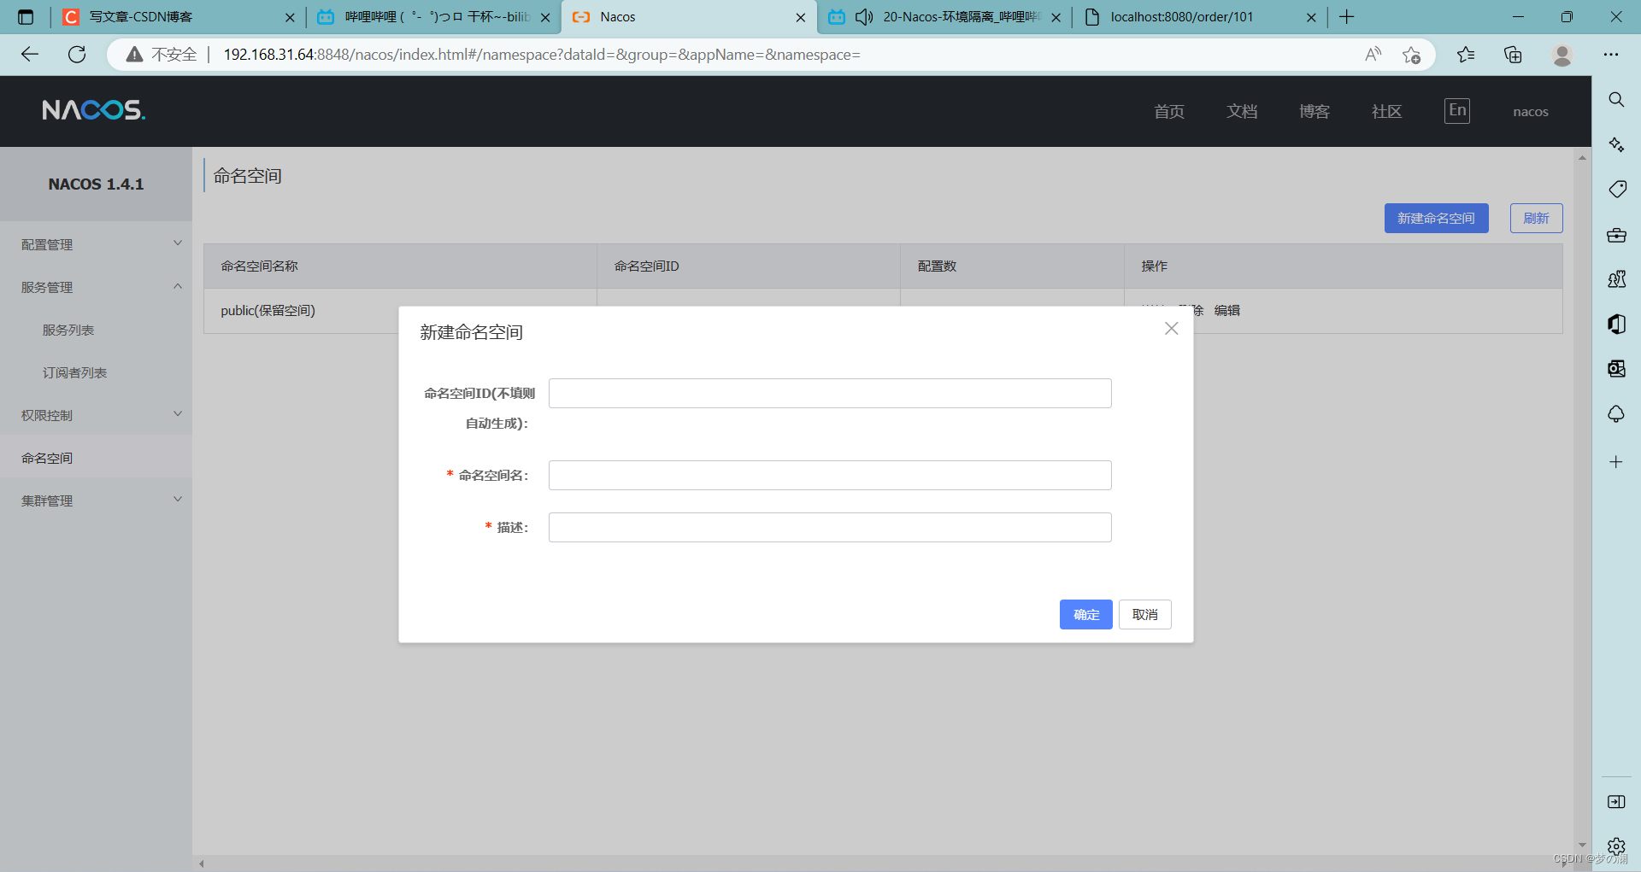1641x872 pixels.
Task: Click the tab audio speaker icon
Action: coord(864,17)
